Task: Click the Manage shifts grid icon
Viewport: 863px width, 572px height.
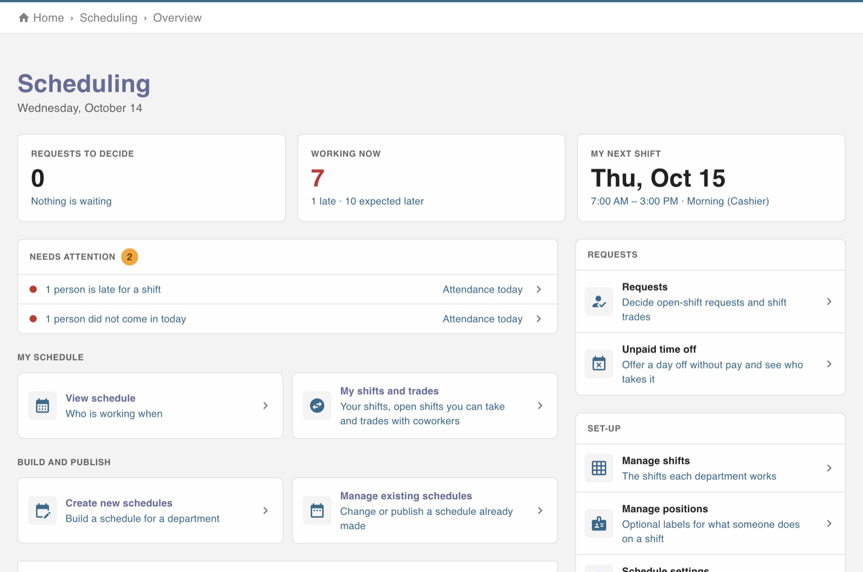Action: point(599,468)
